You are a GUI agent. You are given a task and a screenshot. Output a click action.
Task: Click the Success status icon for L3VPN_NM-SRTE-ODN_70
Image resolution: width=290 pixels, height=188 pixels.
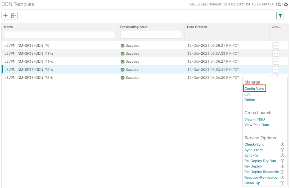[123, 45]
